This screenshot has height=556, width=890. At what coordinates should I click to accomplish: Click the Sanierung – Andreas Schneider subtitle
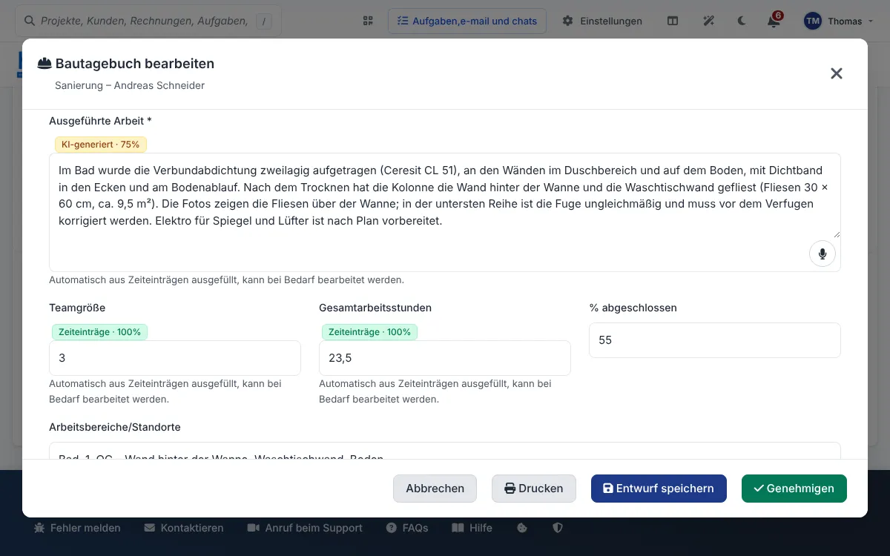tap(130, 85)
